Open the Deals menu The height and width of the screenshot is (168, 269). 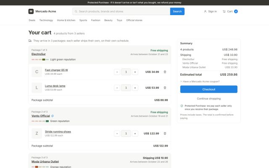[x=32, y=20]
